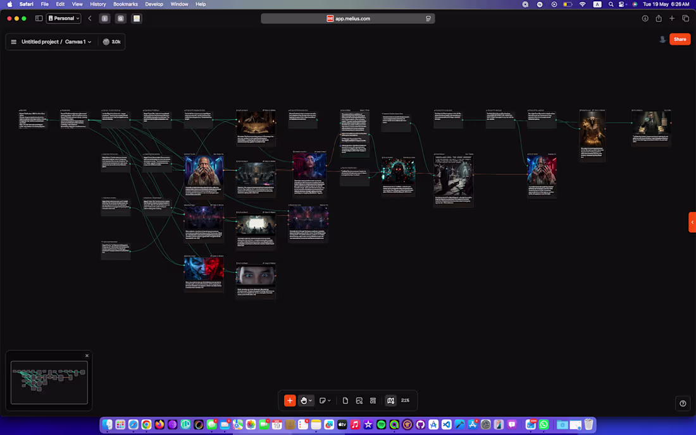The height and width of the screenshot is (435, 696).
Task: Open the Personal profile dropdown
Action: pos(64,18)
